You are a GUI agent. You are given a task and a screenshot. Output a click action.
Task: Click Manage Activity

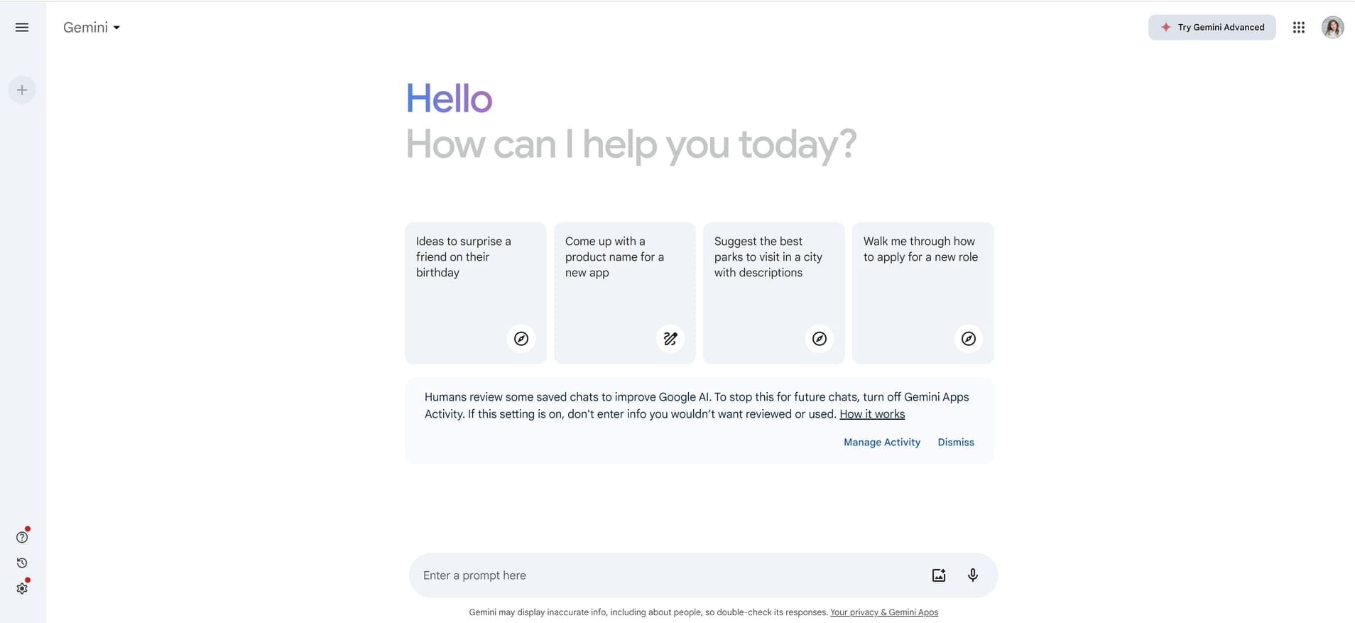point(882,442)
